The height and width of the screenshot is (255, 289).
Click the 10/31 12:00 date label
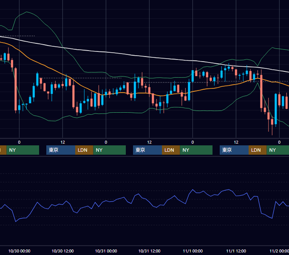[x=149, y=251]
